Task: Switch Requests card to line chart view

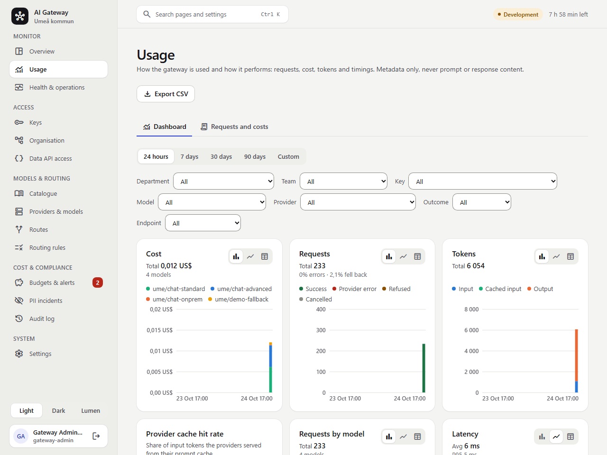Action: (403, 256)
